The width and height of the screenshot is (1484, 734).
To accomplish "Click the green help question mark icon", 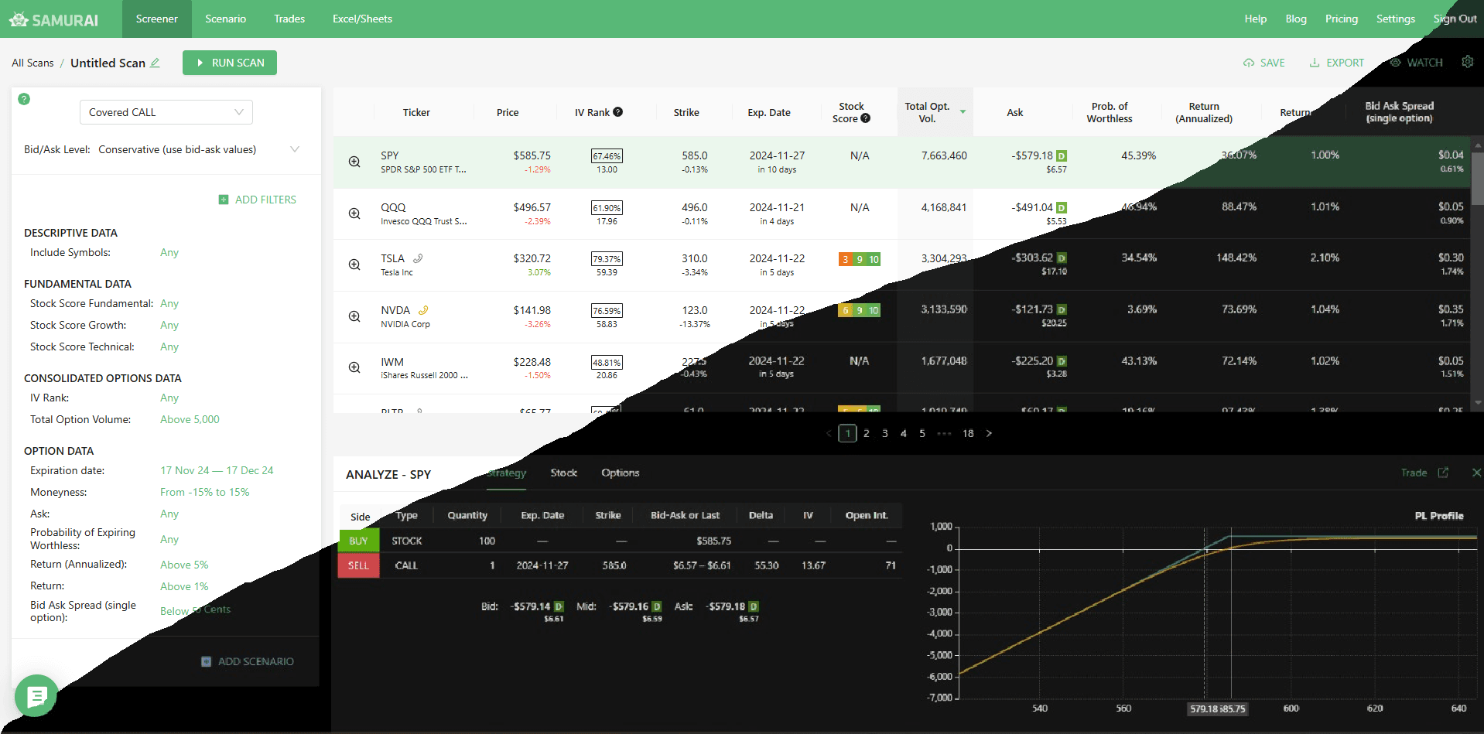I will pyautogui.click(x=24, y=99).
